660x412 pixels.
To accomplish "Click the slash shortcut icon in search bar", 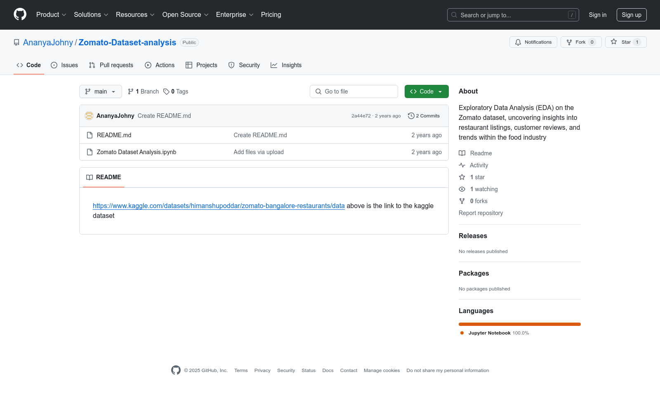I will tap(572, 15).
